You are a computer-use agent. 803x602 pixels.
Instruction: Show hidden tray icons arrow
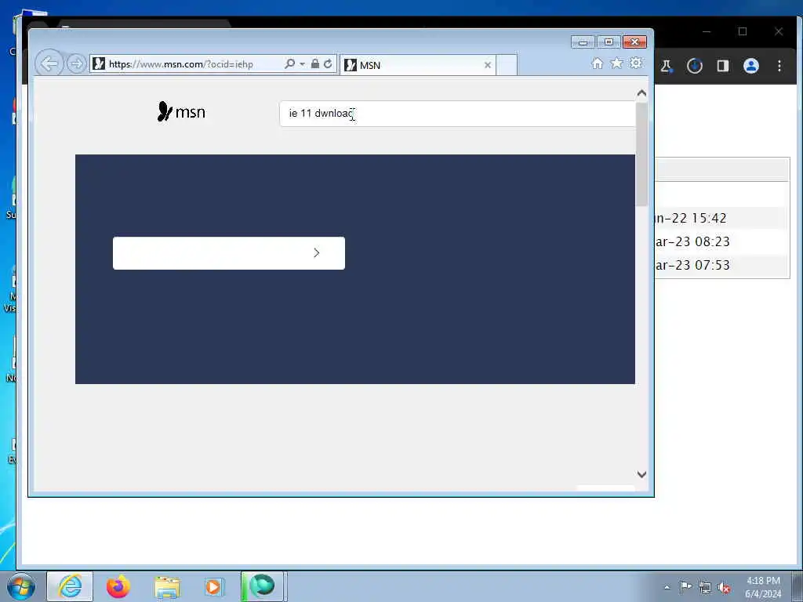tap(667, 587)
